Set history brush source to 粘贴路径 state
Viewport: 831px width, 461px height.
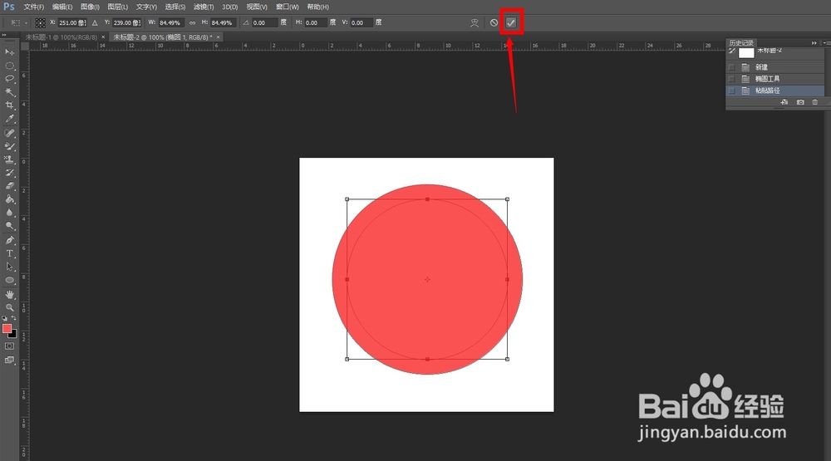(x=732, y=91)
